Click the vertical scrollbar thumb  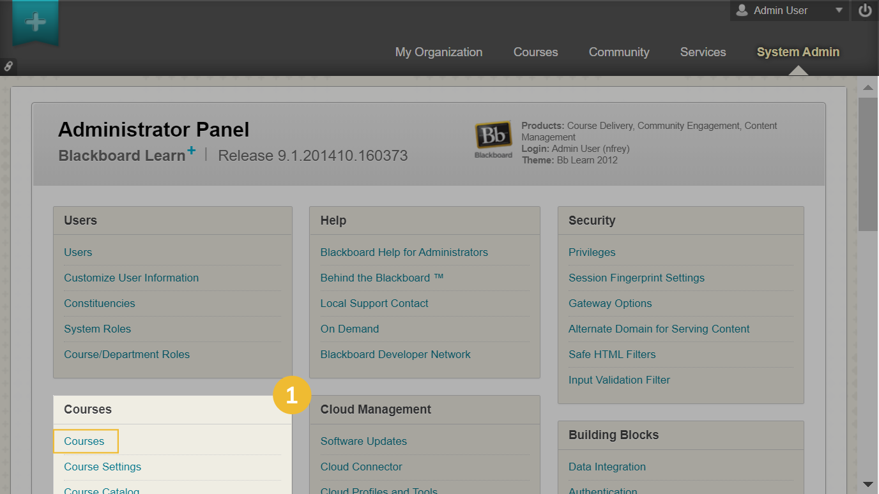click(868, 164)
